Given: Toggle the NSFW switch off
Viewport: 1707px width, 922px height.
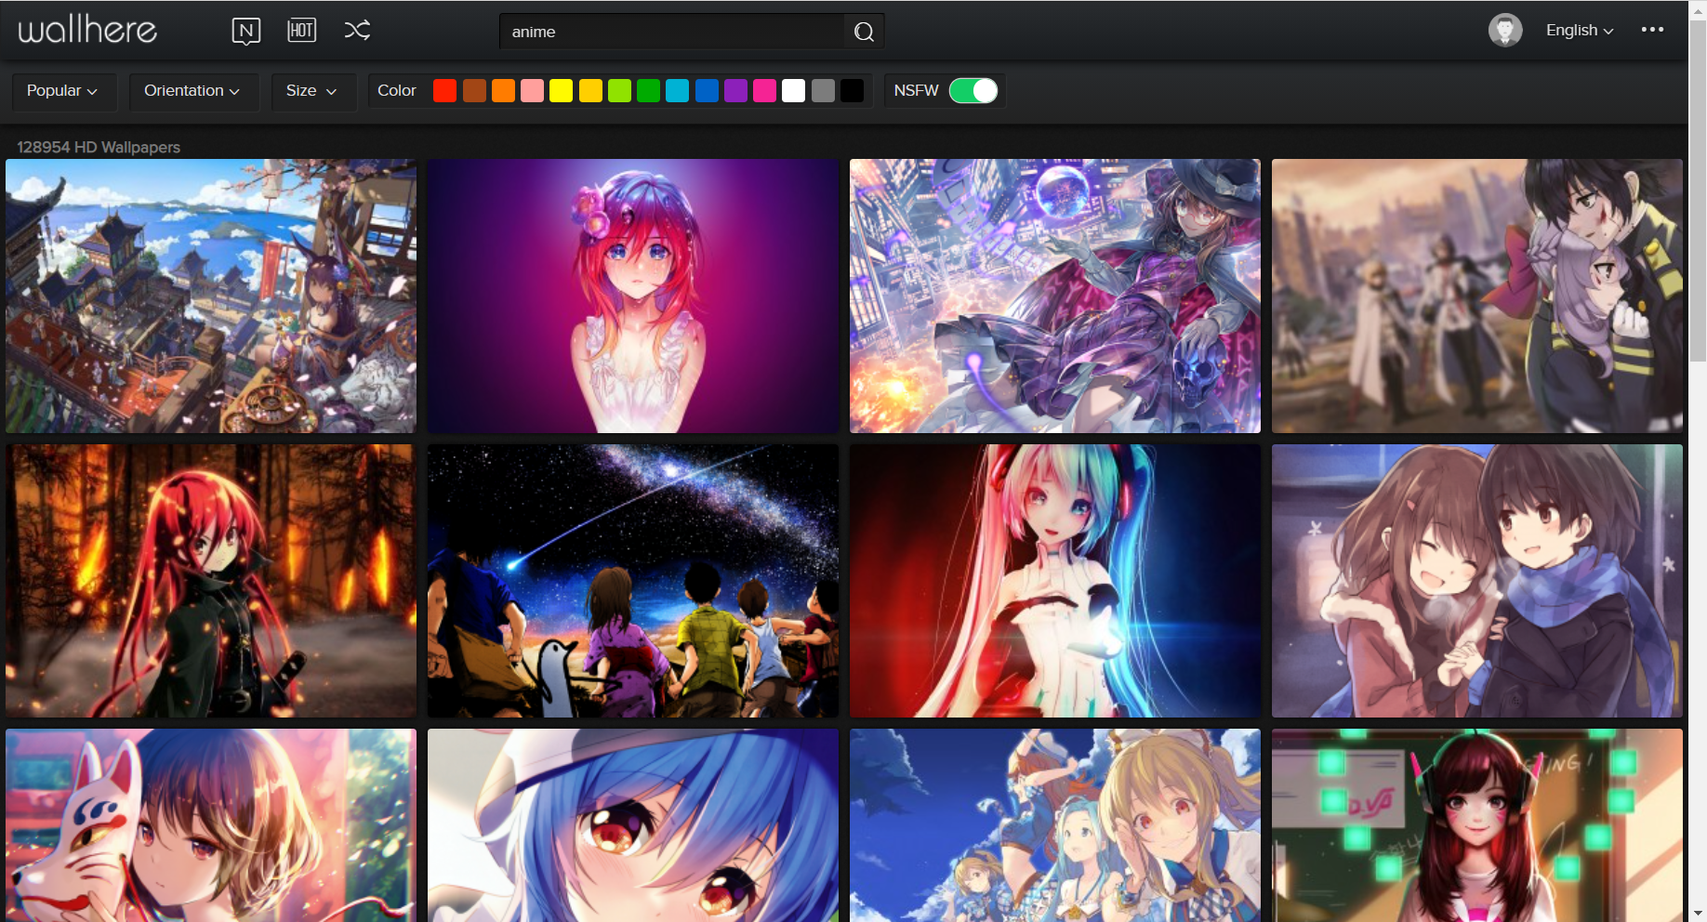Looking at the screenshot, I should 973,91.
